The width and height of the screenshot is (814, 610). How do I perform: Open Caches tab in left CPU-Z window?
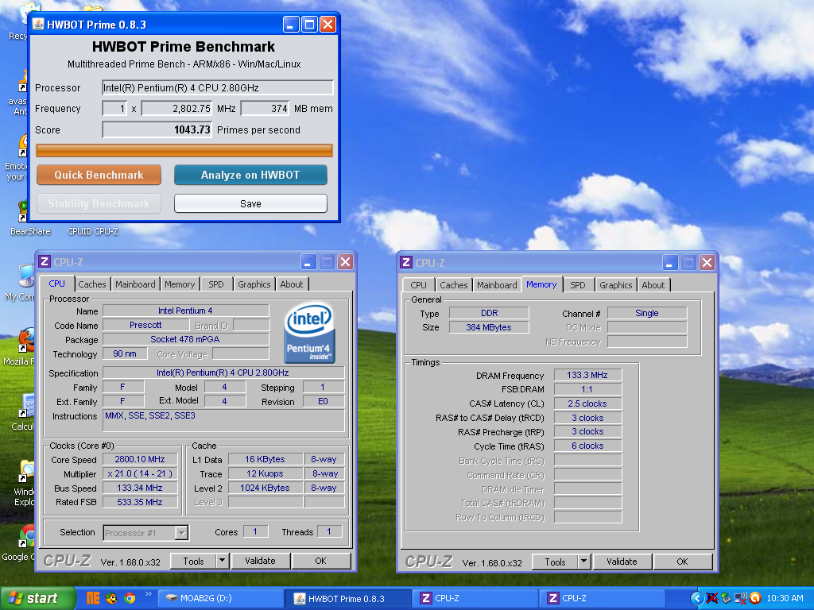(x=92, y=284)
